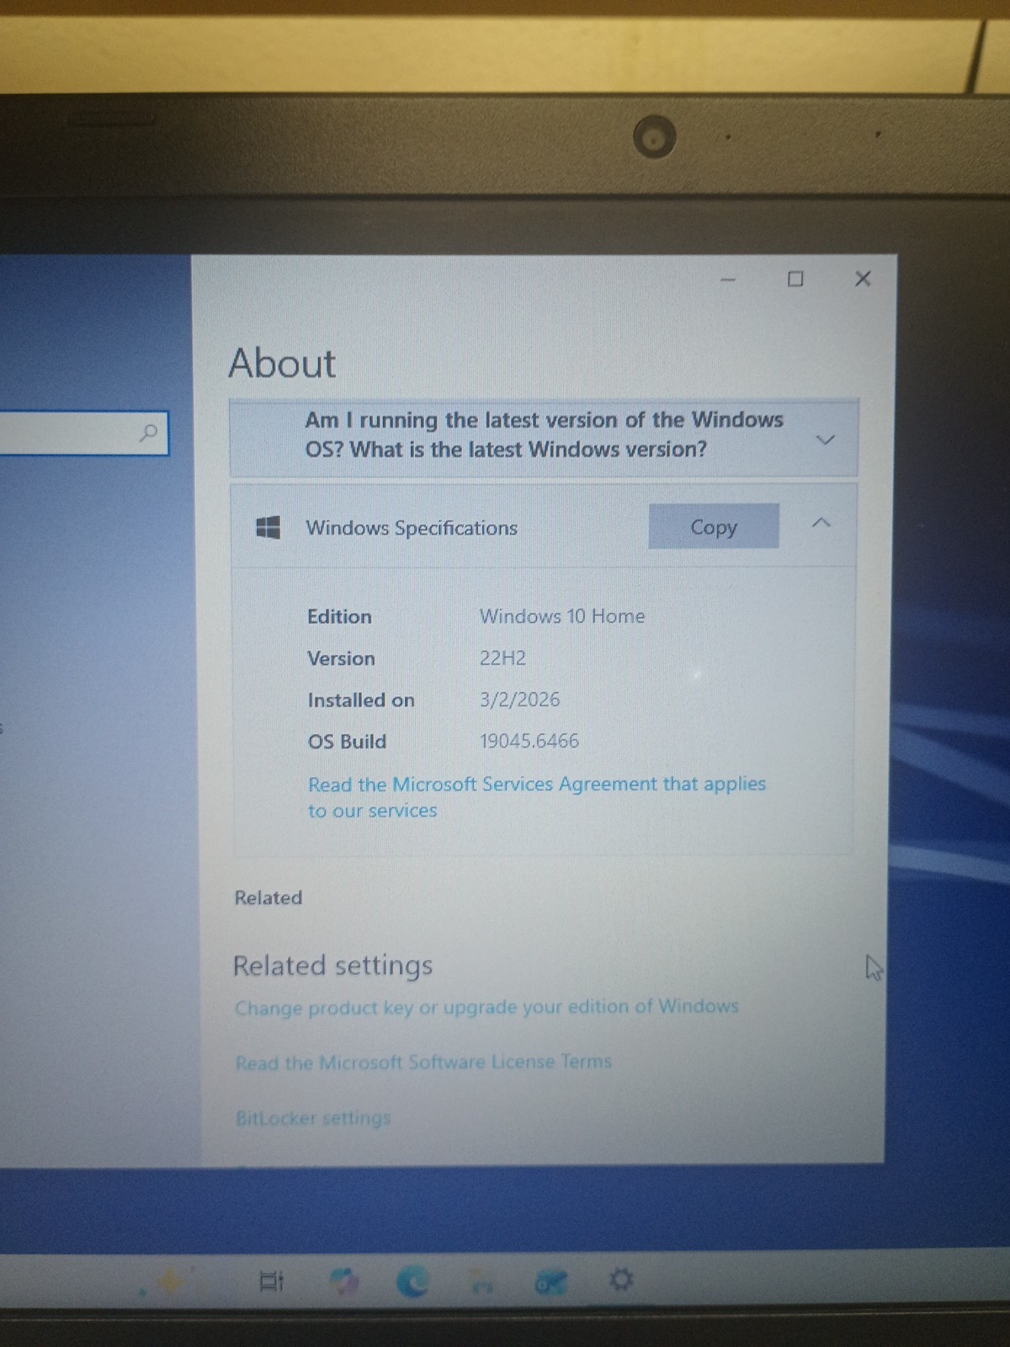Click the 'Installed on' label
Image resolution: width=1010 pixels, height=1347 pixels.
361,700
